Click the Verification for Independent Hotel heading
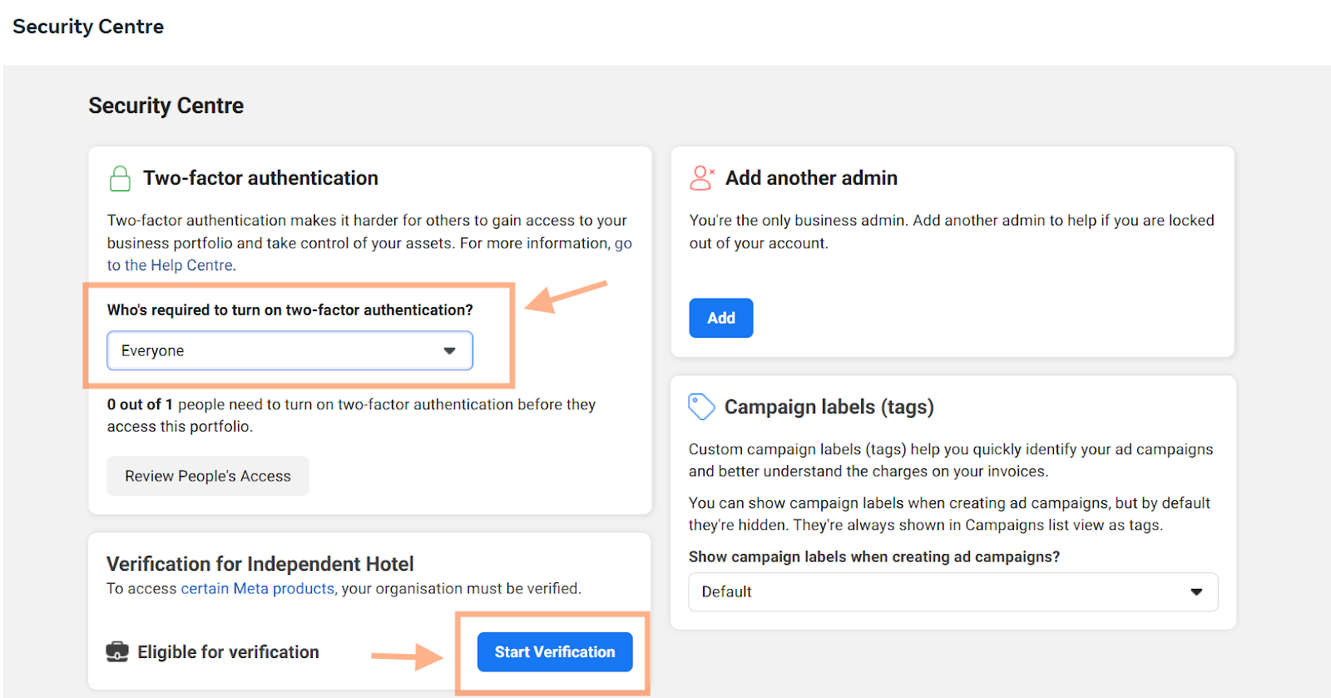 tap(260, 564)
